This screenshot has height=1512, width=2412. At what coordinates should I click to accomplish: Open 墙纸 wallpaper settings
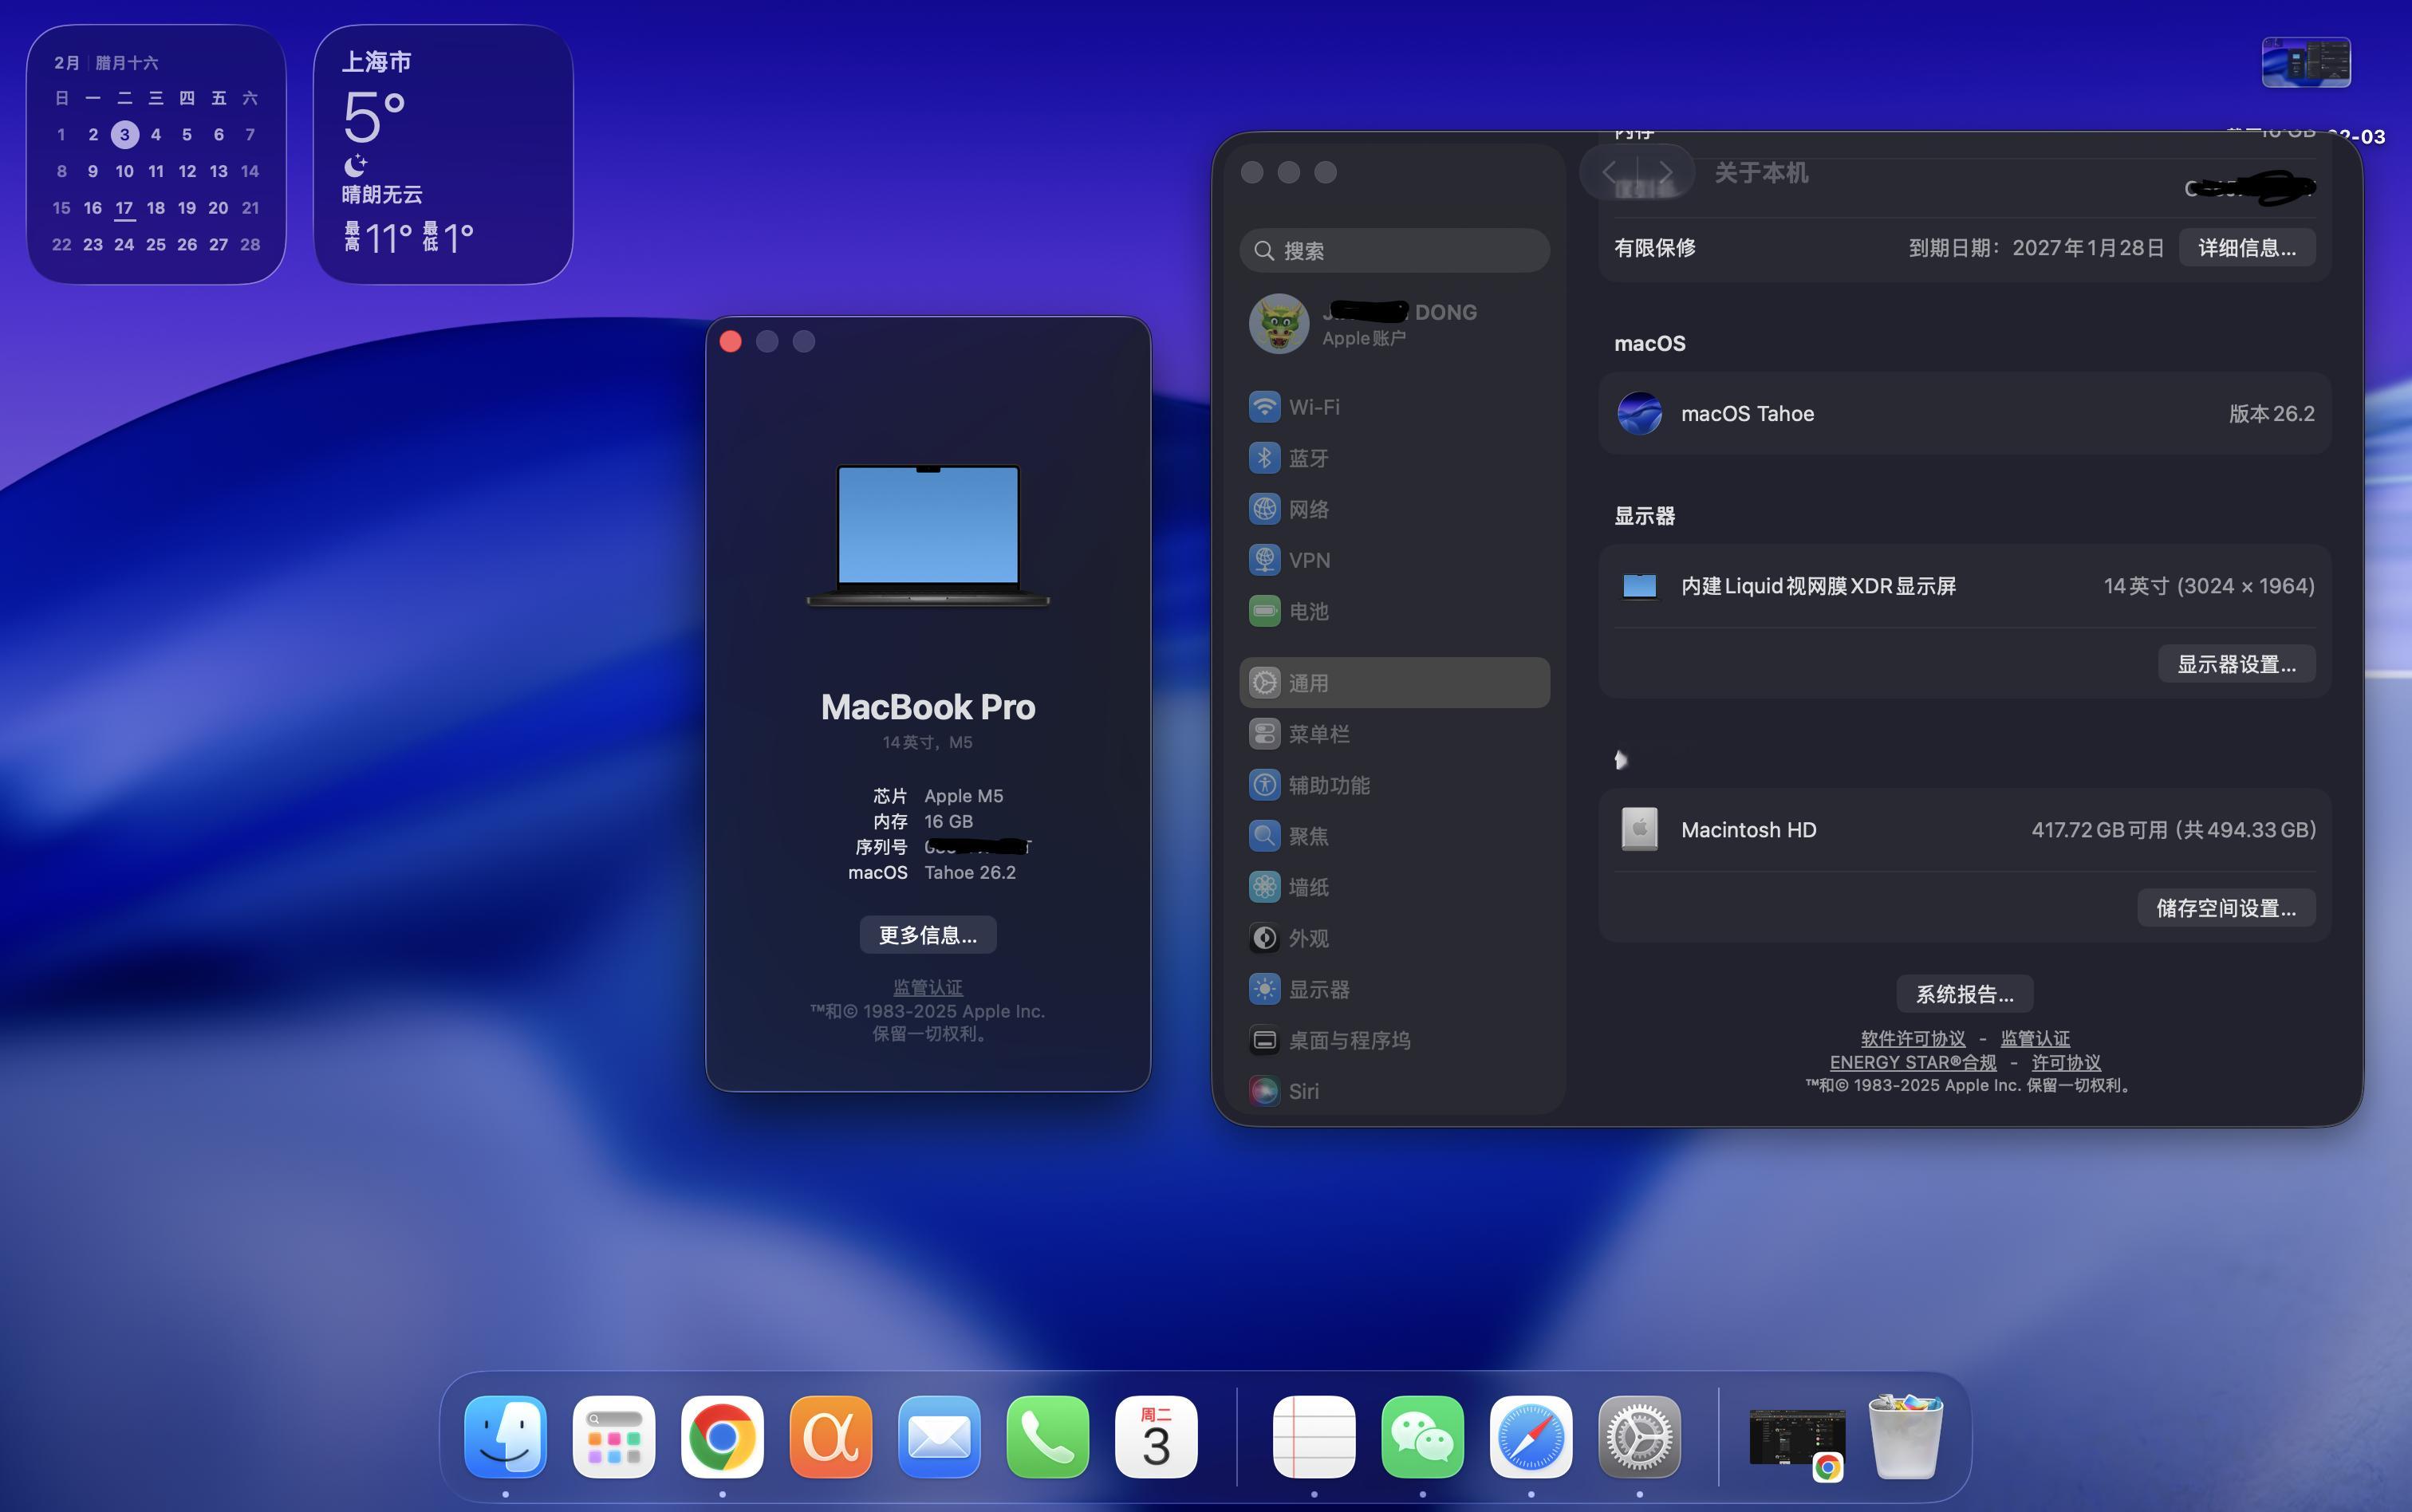(1307, 887)
